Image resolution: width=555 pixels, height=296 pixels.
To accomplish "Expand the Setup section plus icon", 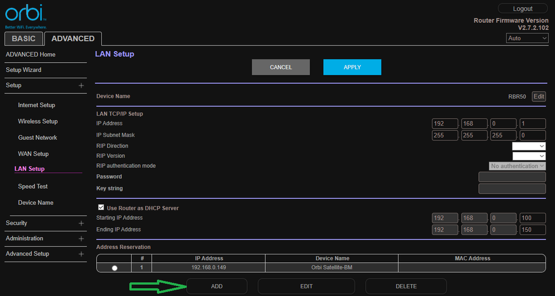I will coord(81,86).
